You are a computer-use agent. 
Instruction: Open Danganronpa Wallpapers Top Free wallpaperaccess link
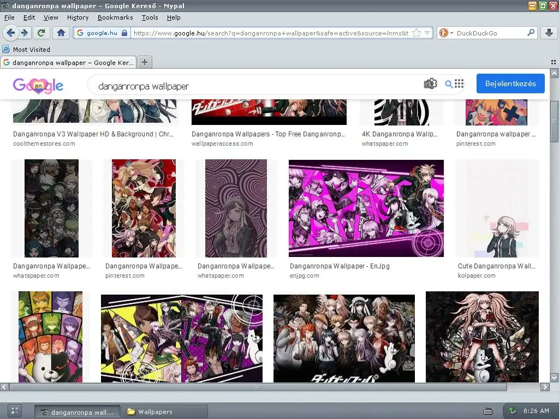269,134
